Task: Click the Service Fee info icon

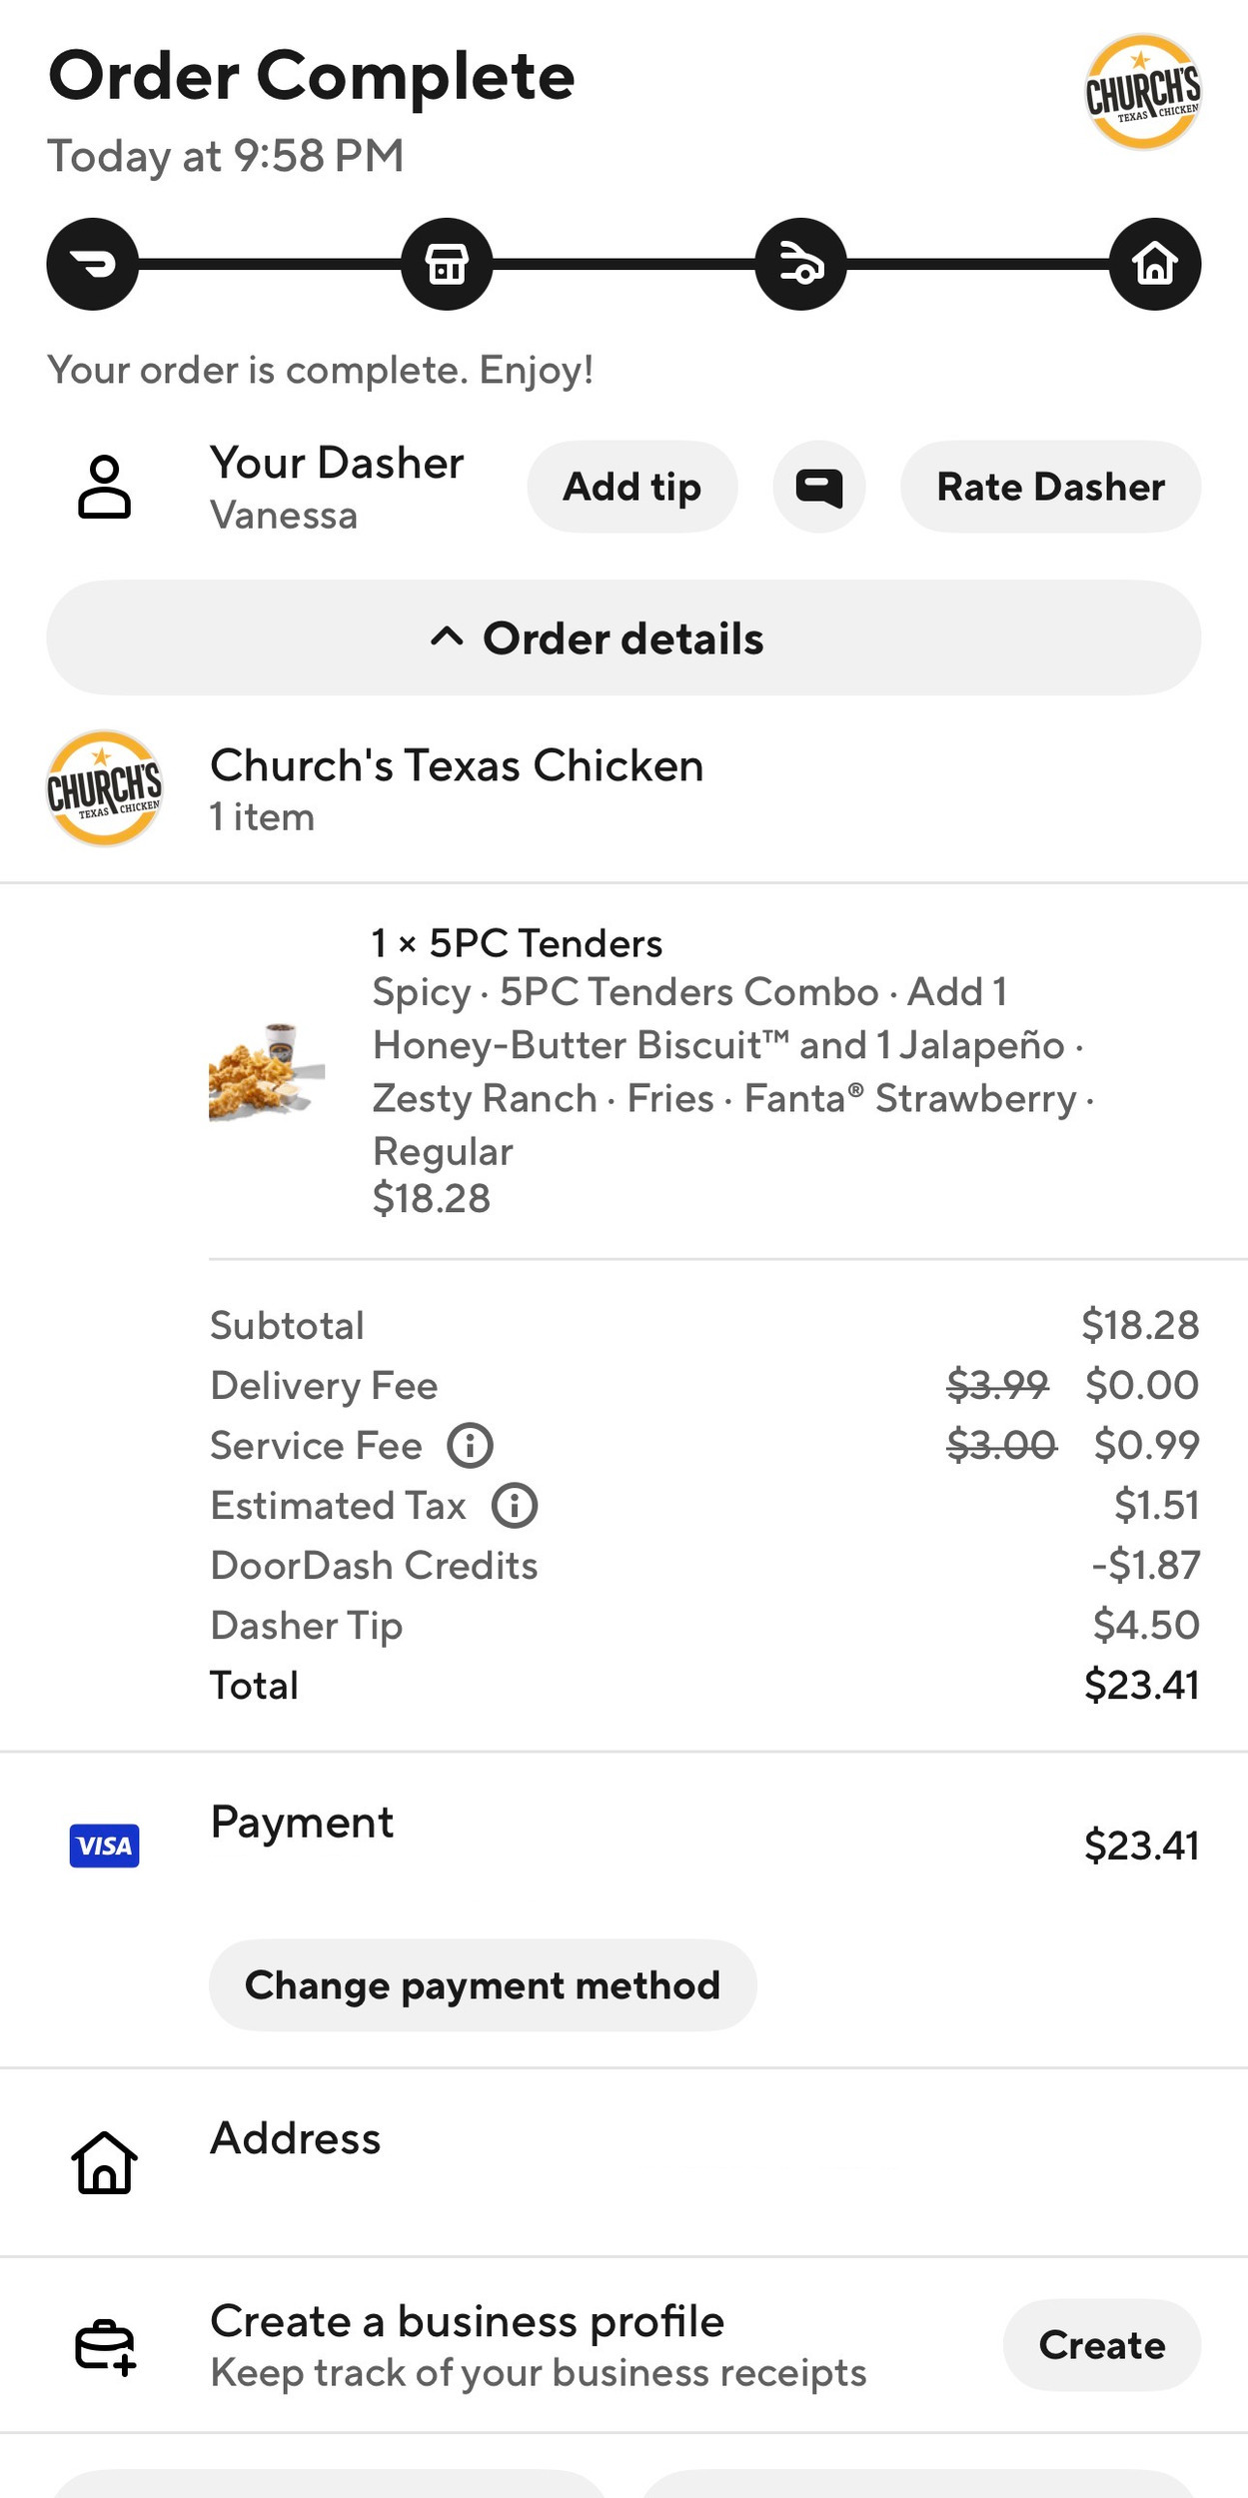Action: [x=470, y=1446]
